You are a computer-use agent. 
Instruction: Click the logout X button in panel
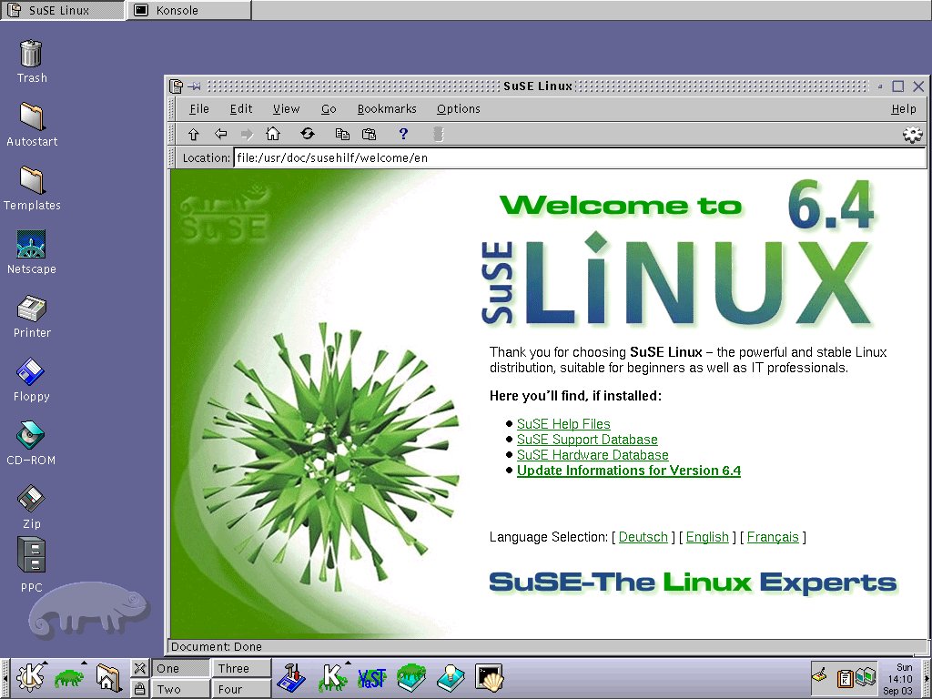pyautogui.click(x=139, y=668)
